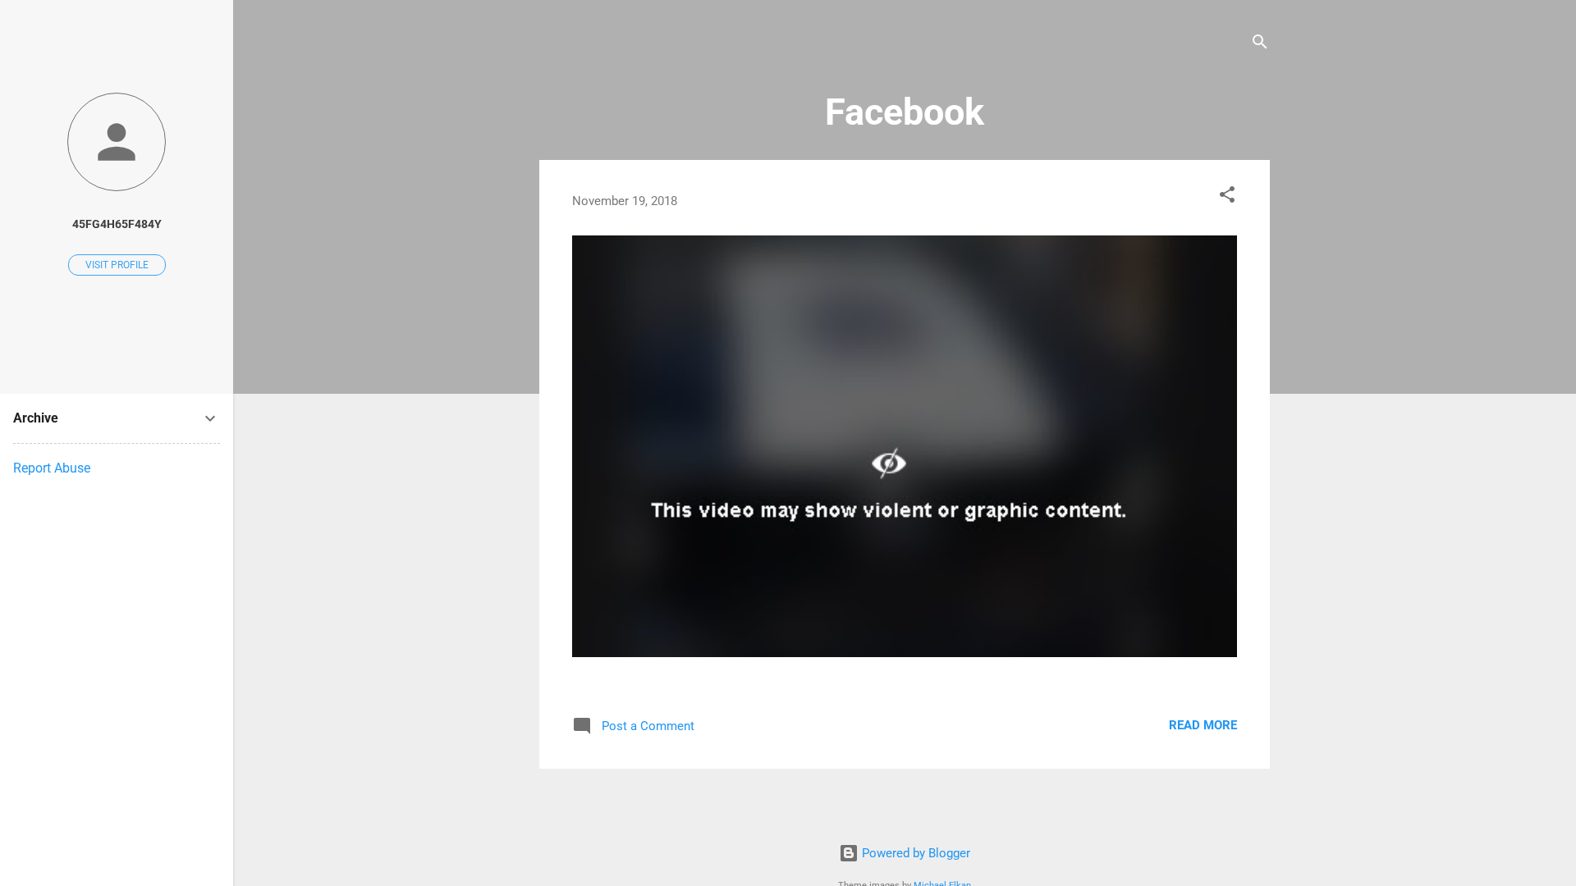Click the Powered by Blogger link
1576x886 pixels.
tap(915, 853)
